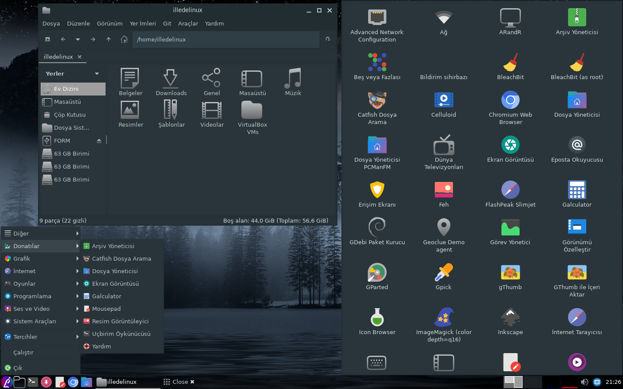Expand Grafik submenu
This screenshot has height=389, width=623.
click(x=41, y=258)
